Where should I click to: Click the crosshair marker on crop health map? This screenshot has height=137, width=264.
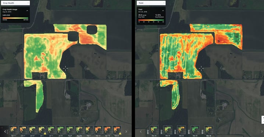65,68
